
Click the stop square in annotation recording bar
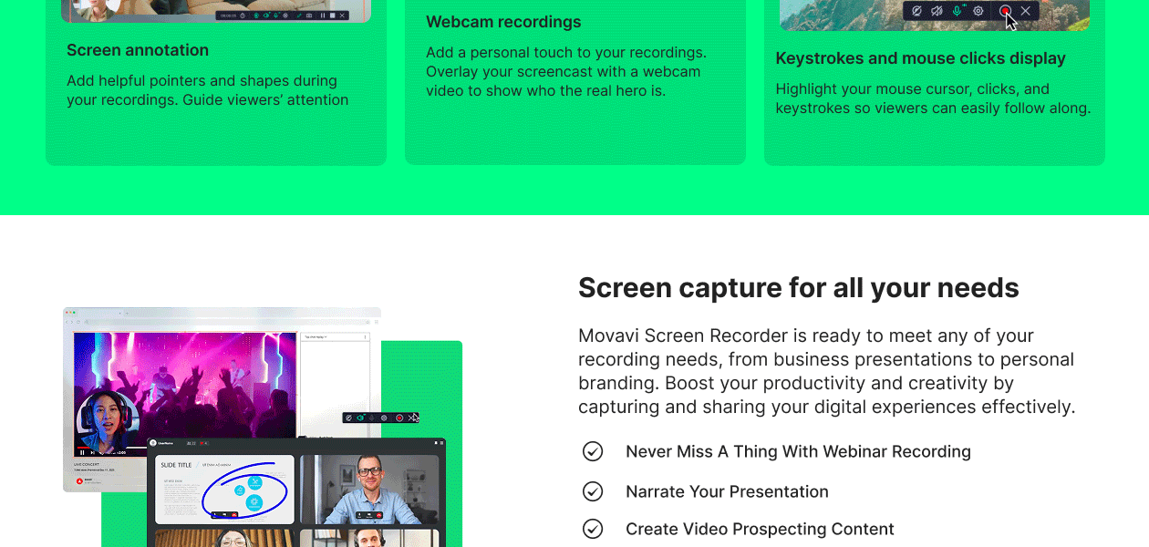331,15
